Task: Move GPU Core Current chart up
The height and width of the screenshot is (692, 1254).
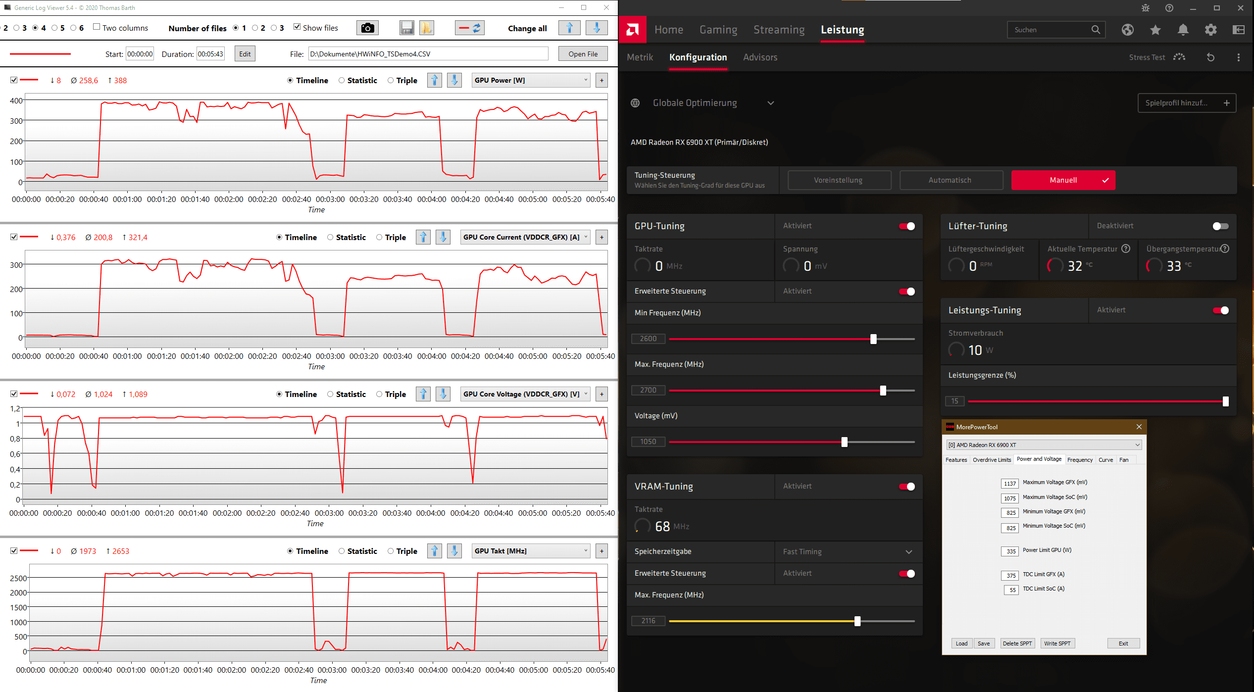Action: click(423, 237)
